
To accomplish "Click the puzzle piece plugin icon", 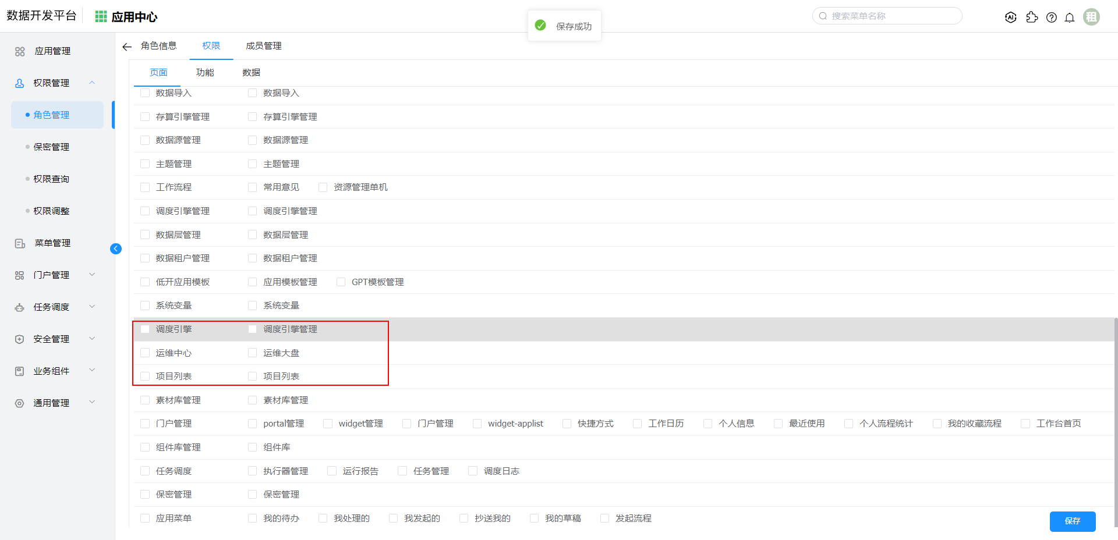I will point(1032,17).
